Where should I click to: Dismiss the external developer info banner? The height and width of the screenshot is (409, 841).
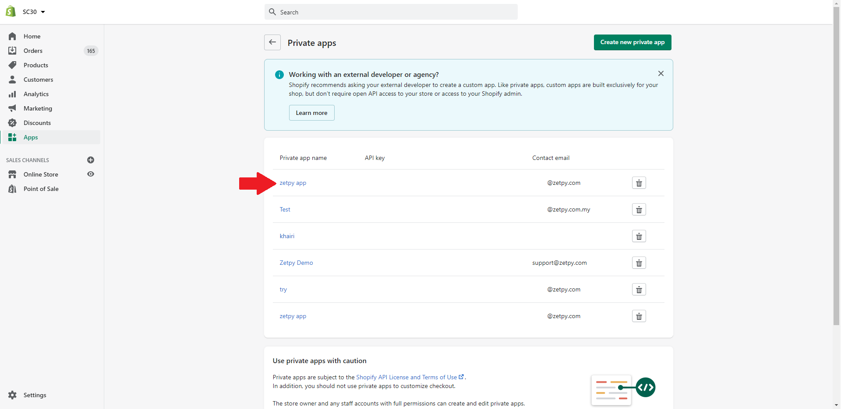(661, 73)
